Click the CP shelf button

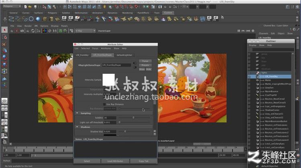pyautogui.click(x=89, y=19)
